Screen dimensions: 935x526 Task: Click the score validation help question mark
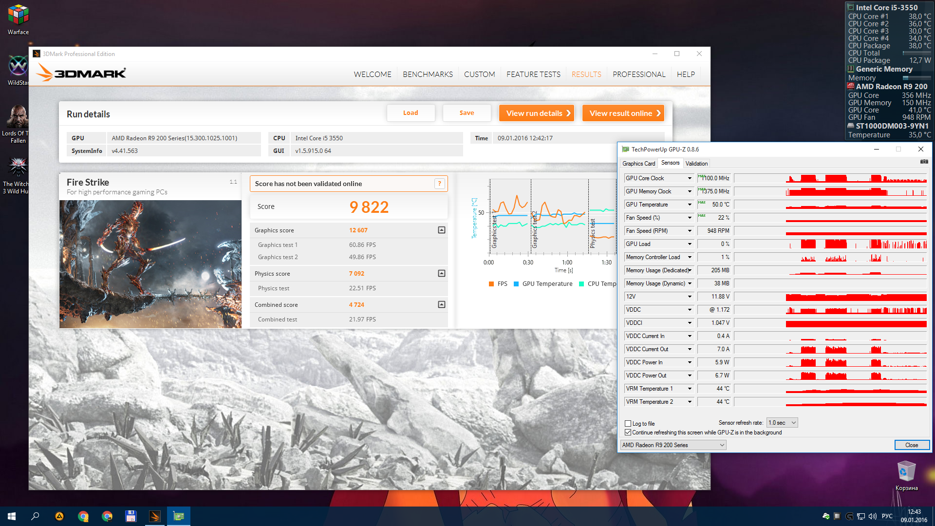tap(439, 184)
